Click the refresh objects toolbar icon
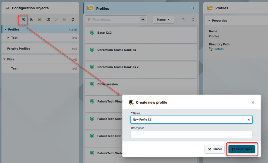Viewport: 268px width, 163px height. (73, 20)
